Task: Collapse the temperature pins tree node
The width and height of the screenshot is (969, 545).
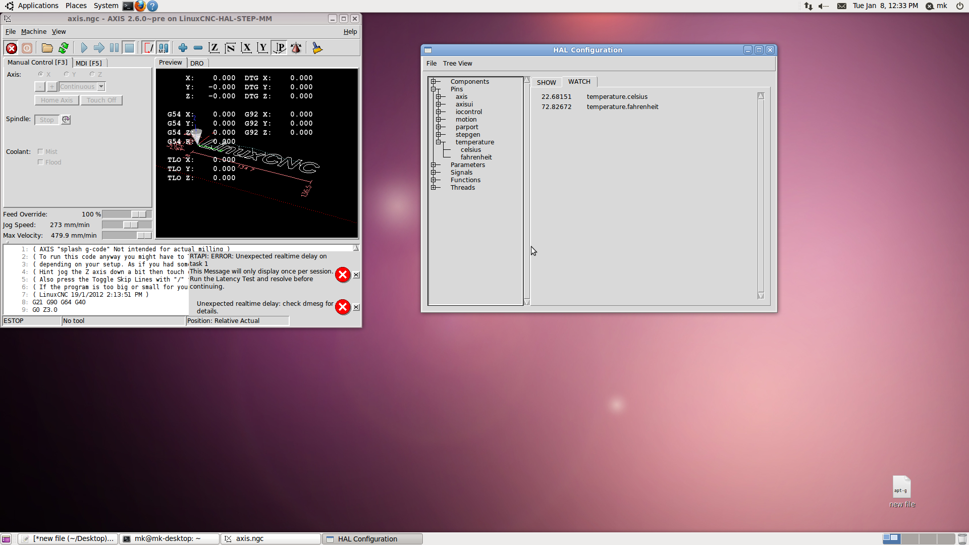Action: coord(439,142)
